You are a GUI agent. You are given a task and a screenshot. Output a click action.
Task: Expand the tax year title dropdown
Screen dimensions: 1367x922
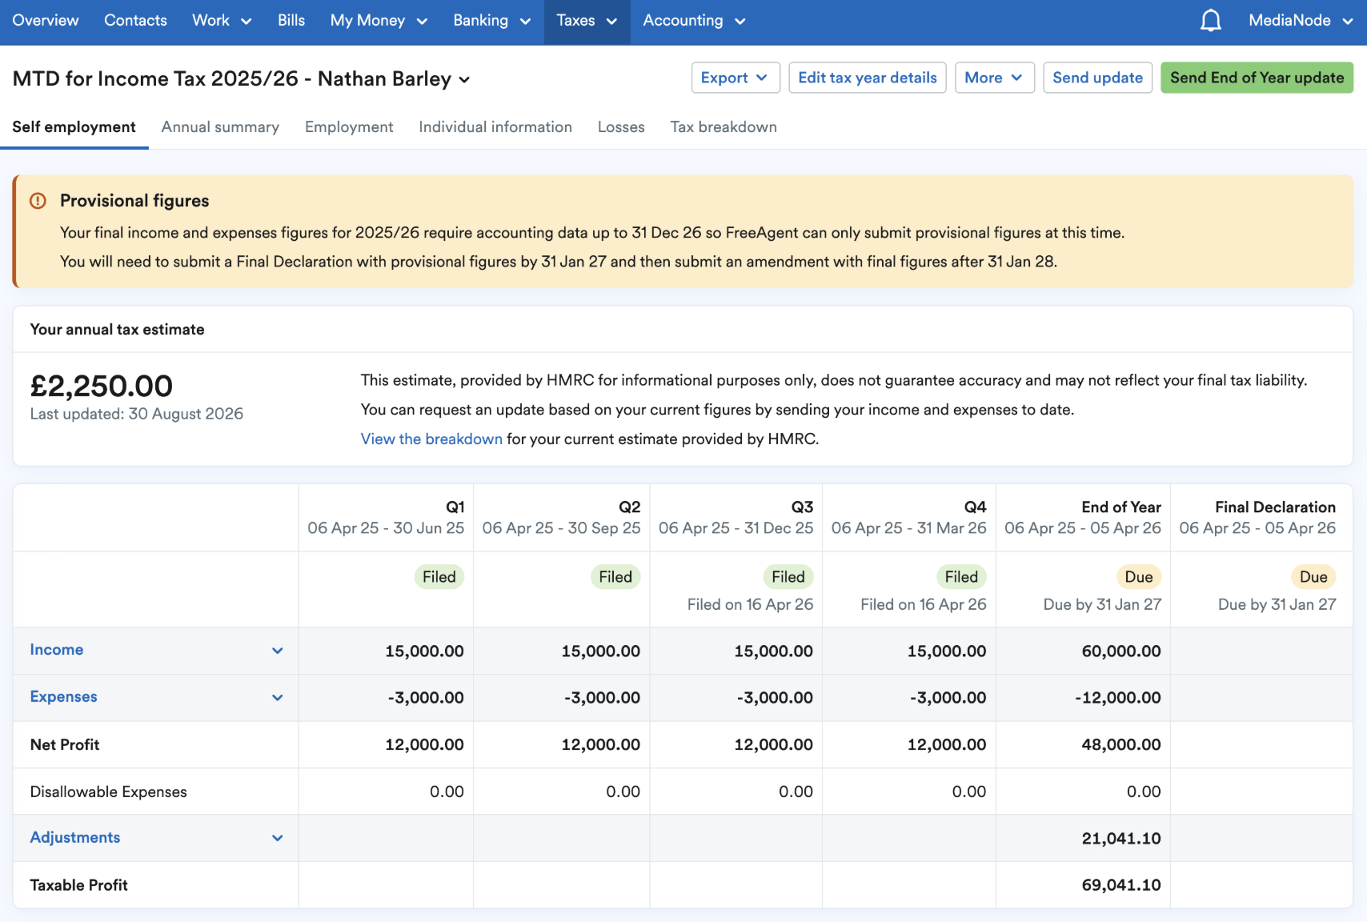point(464,79)
